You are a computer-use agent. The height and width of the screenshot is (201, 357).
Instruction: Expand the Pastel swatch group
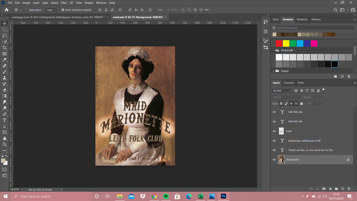(274, 71)
